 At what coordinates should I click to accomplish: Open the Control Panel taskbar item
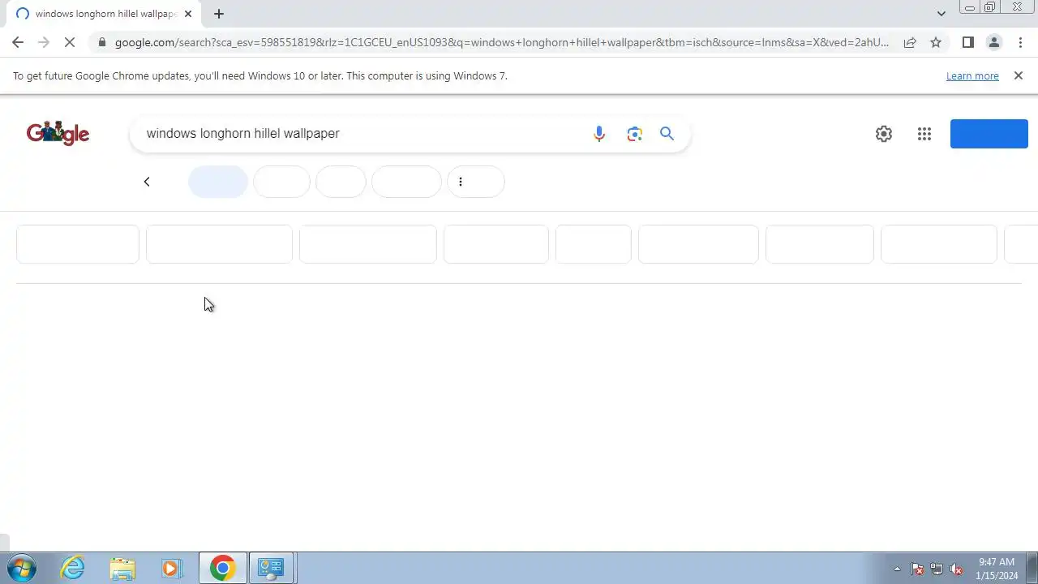point(271,568)
